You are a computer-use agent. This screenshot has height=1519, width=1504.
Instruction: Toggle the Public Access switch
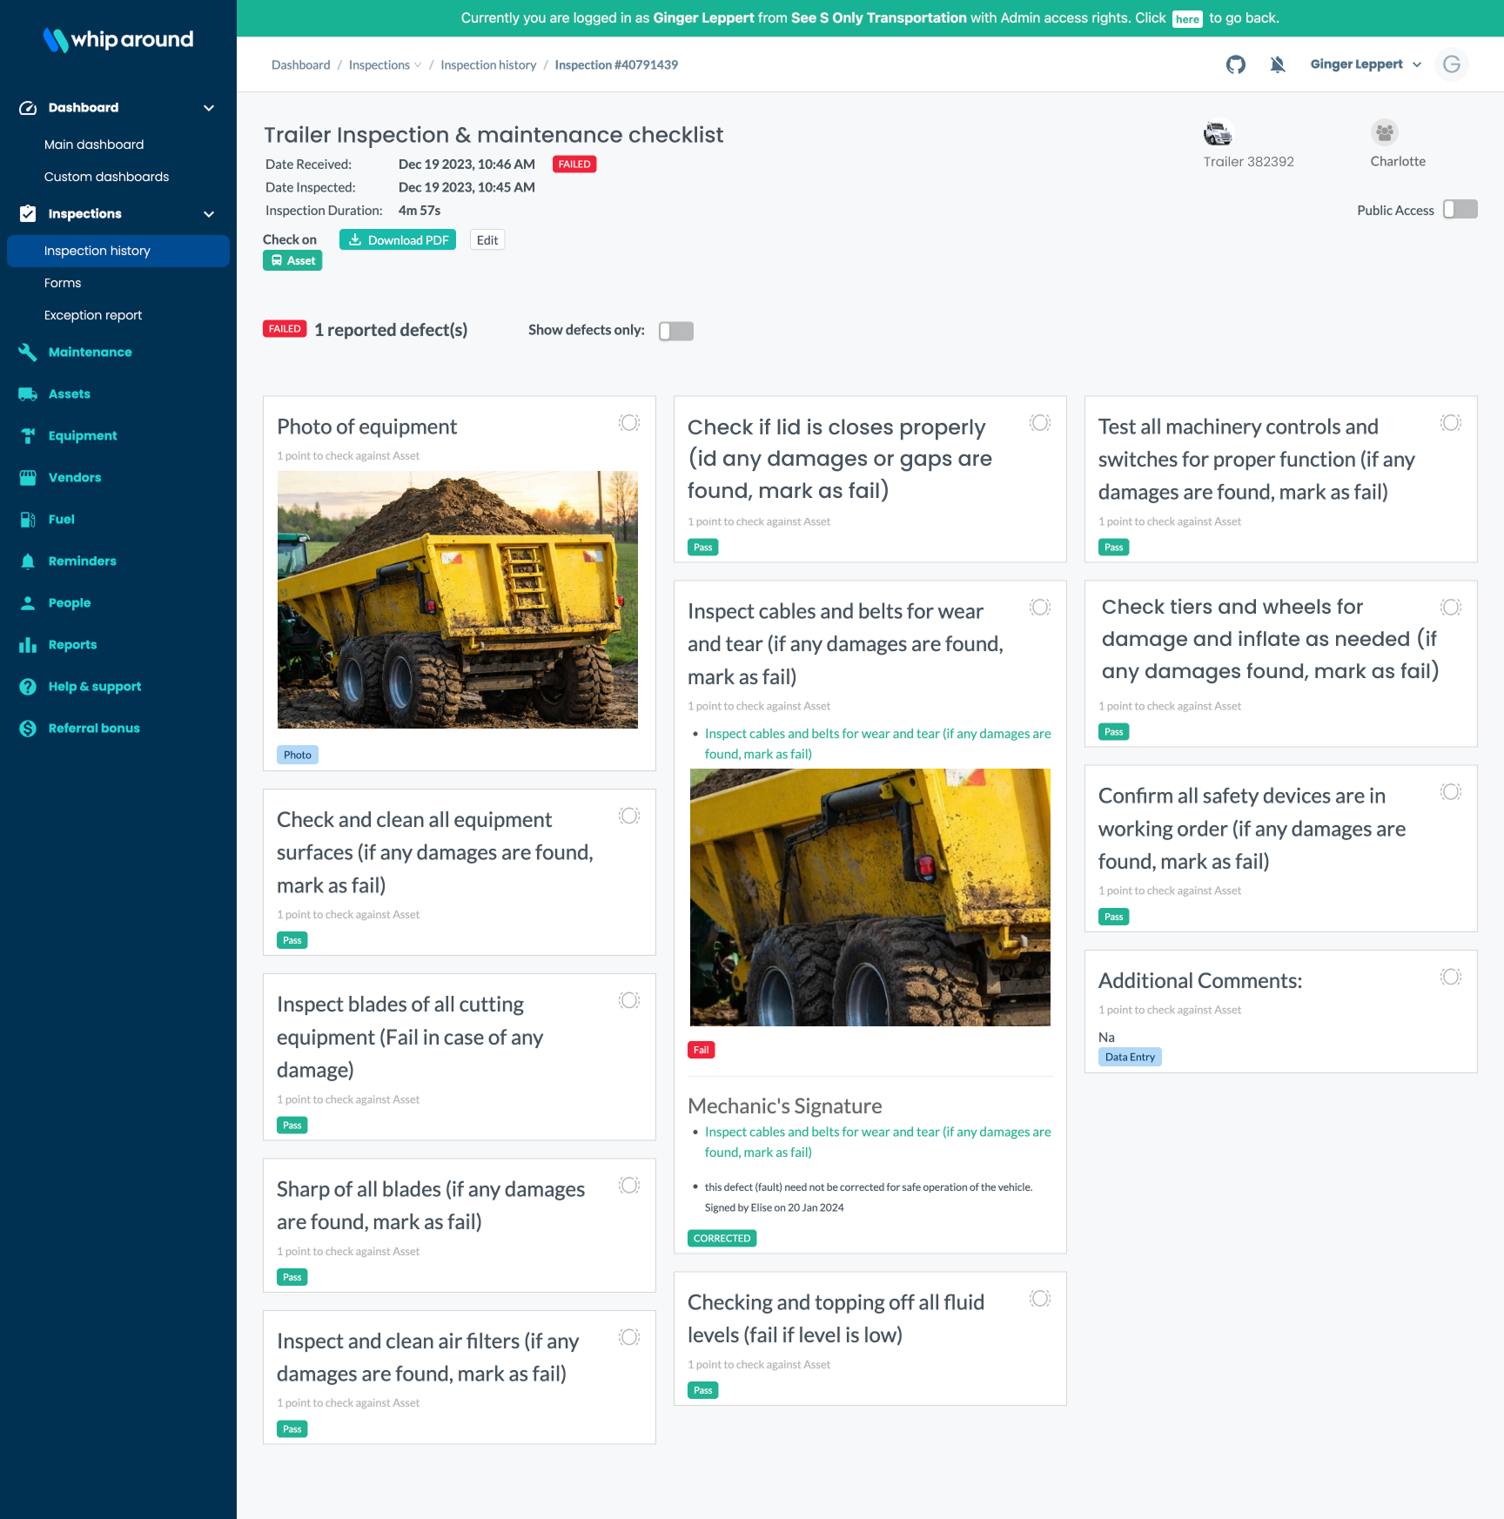point(1460,210)
